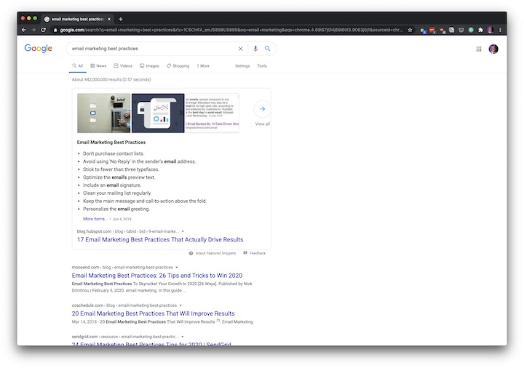Go back using the browser back arrow
524x368 pixels.
23,30
